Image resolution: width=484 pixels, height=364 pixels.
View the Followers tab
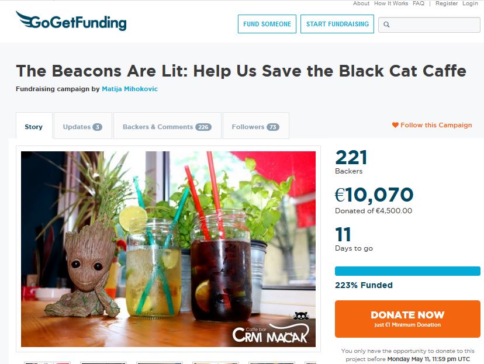(256, 126)
